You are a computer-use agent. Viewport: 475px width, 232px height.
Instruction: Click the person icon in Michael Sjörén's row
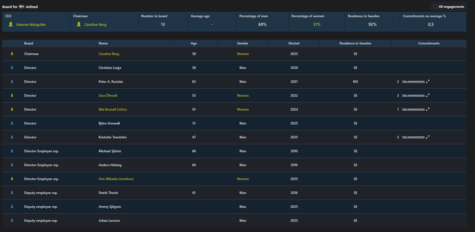pos(12,151)
